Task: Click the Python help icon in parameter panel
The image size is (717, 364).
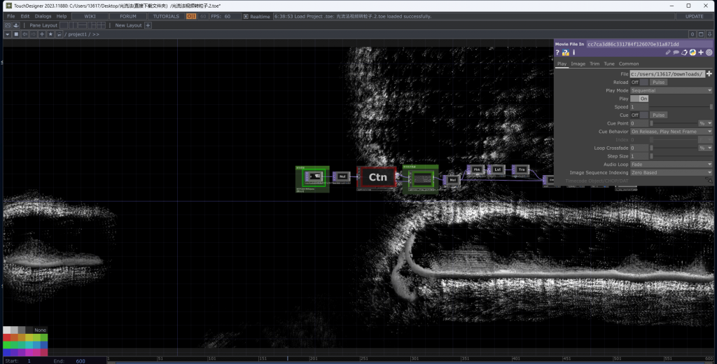Action: click(x=566, y=52)
